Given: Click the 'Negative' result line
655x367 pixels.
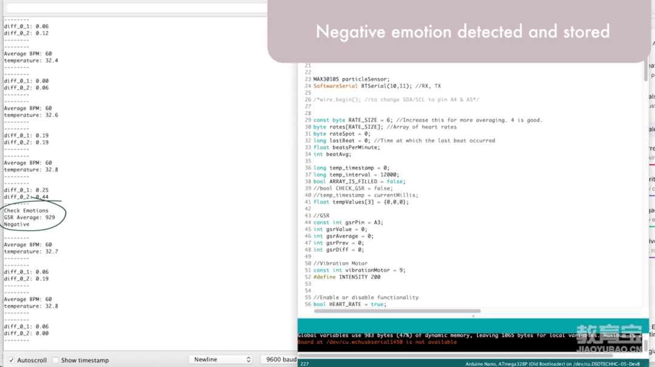Looking at the screenshot, I should click(x=17, y=224).
